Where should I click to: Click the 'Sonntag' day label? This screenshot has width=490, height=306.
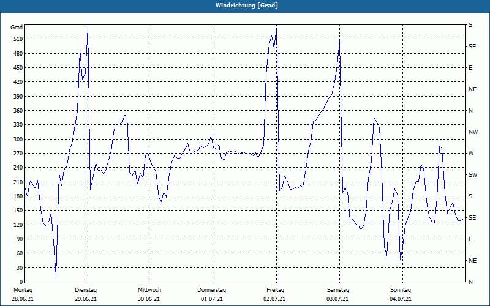coord(401,290)
